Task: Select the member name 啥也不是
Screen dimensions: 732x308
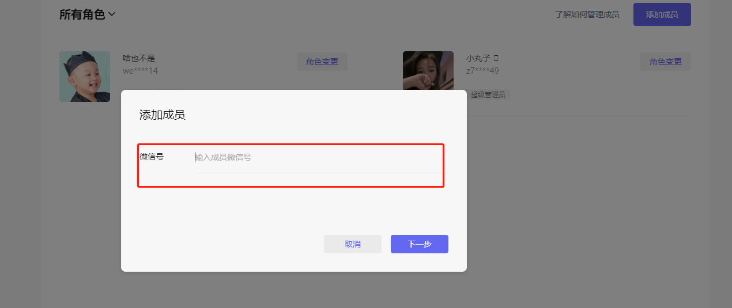Action: pyautogui.click(x=139, y=58)
